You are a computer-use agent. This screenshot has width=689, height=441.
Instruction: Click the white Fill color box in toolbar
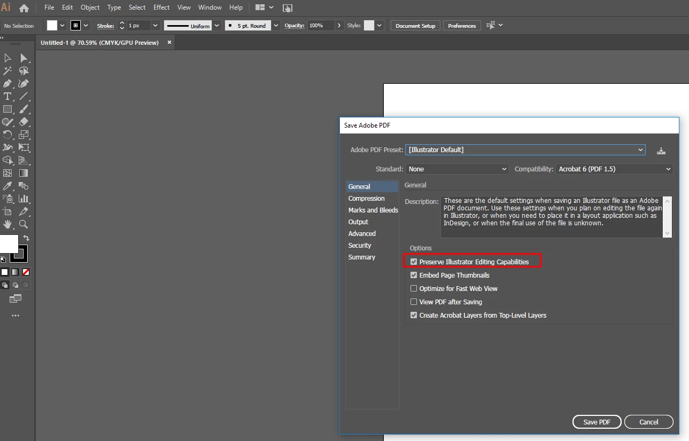coord(9,243)
